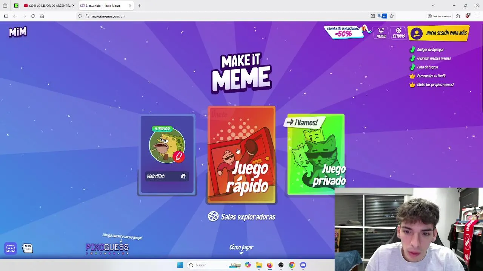Toggle the browser sidebar icon

point(6,16)
